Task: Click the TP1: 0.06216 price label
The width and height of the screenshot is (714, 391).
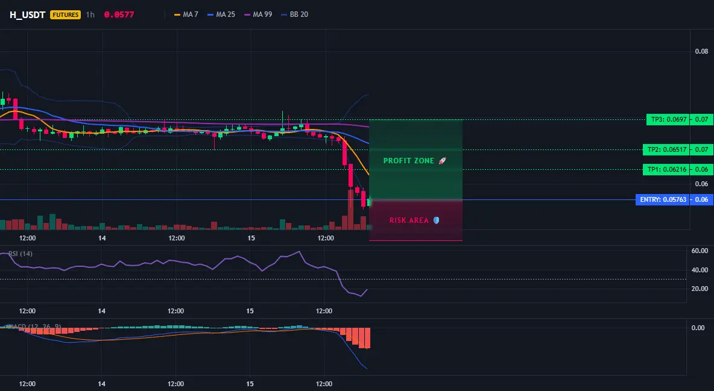Action: (x=666, y=170)
